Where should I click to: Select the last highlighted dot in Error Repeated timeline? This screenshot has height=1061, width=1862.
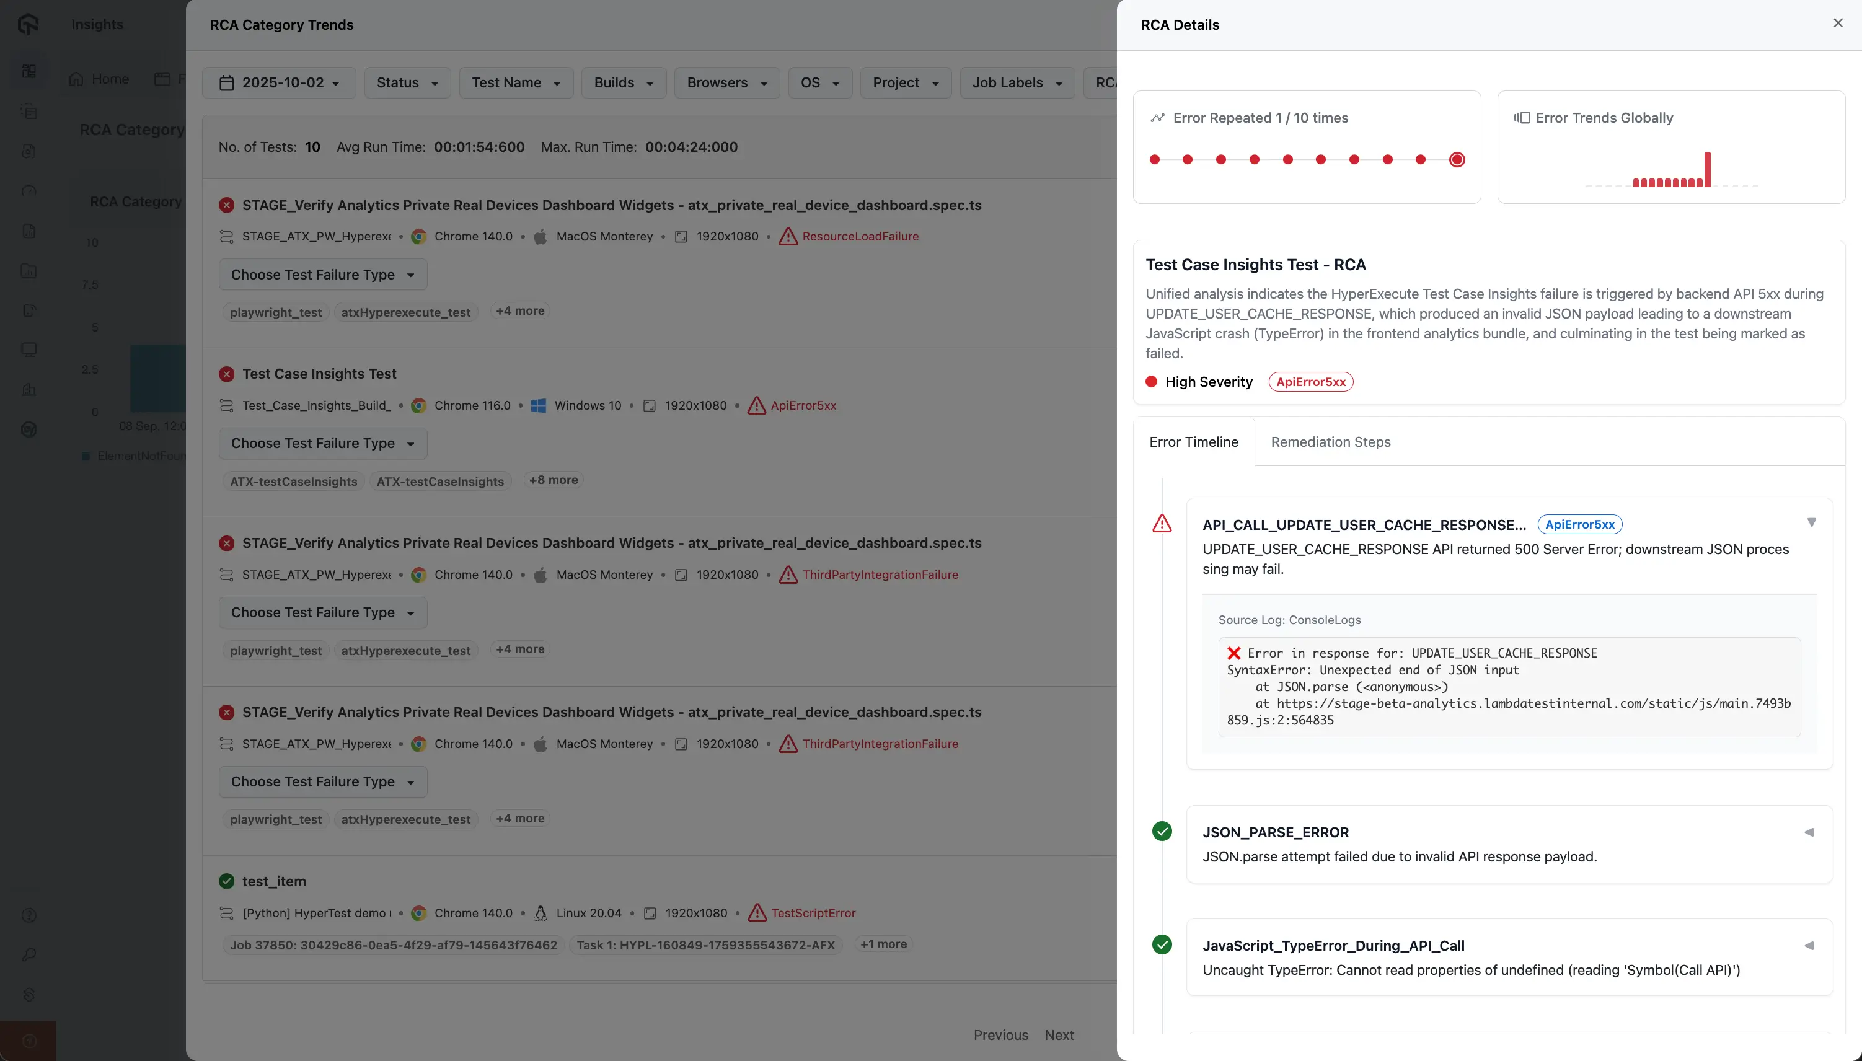pyautogui.click(x=1456, y=160)
